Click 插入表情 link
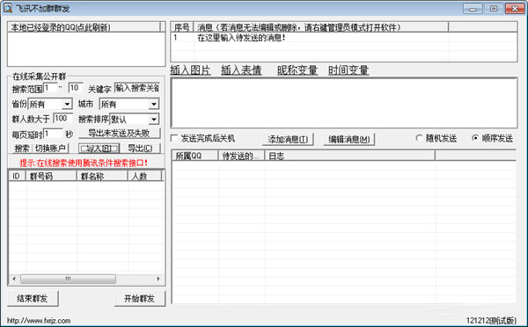 [x=241, y=70]
